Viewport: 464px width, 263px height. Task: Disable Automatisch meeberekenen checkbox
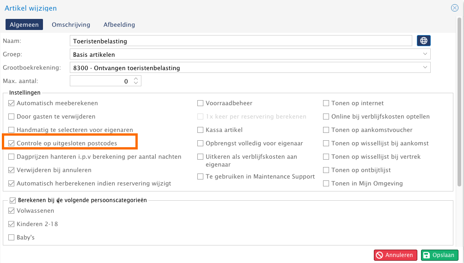click(x=12, y=103)
